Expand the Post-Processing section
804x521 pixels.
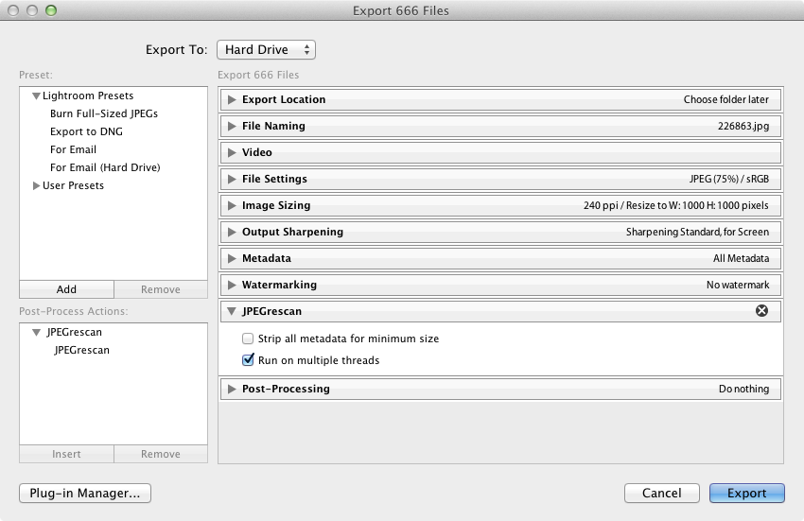coord(232,389)
